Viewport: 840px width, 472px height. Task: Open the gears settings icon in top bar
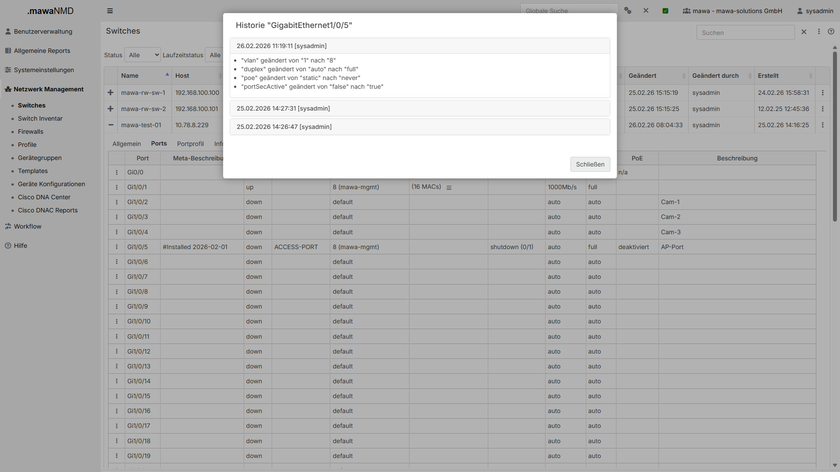tap(628, 10)
